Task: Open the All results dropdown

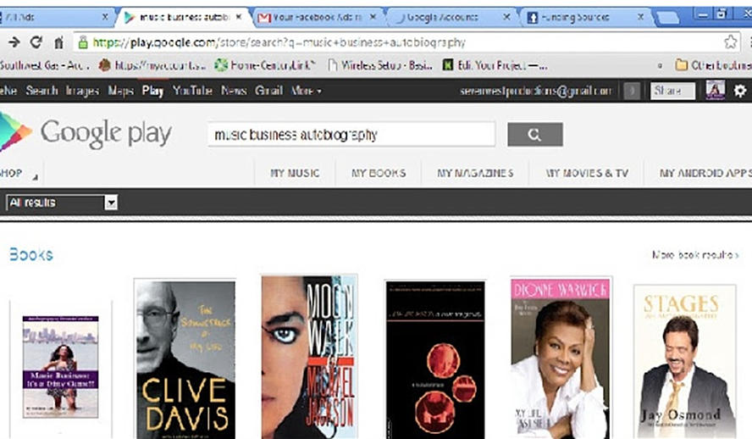Action: [x=61, y=203]
